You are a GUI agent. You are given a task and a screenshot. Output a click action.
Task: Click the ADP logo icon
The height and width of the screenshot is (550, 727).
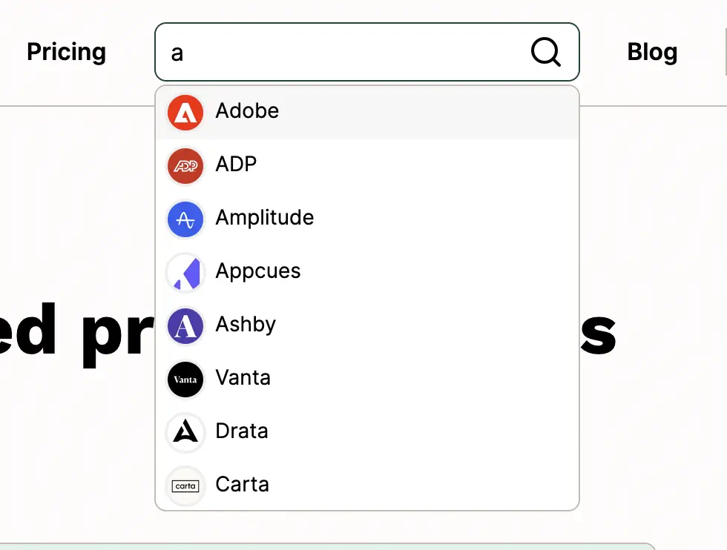185,166
